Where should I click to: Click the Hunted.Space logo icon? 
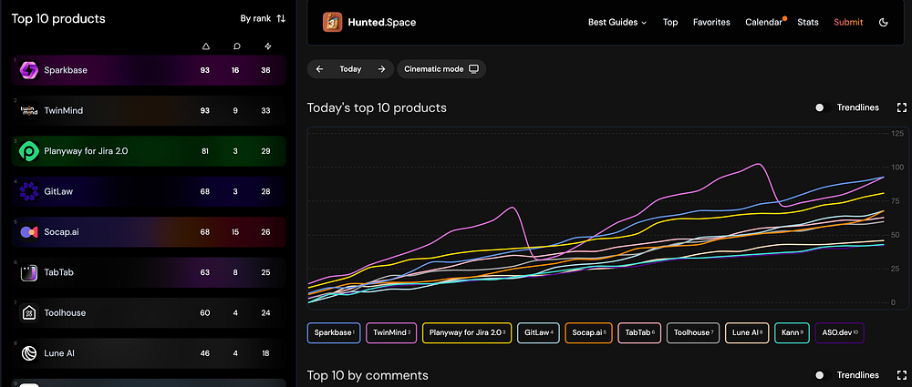(x=333, y=22)
